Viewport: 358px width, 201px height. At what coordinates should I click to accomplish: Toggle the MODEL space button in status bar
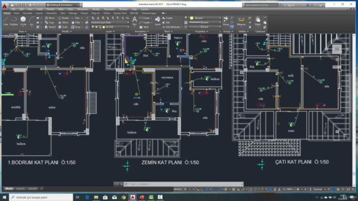178,189
